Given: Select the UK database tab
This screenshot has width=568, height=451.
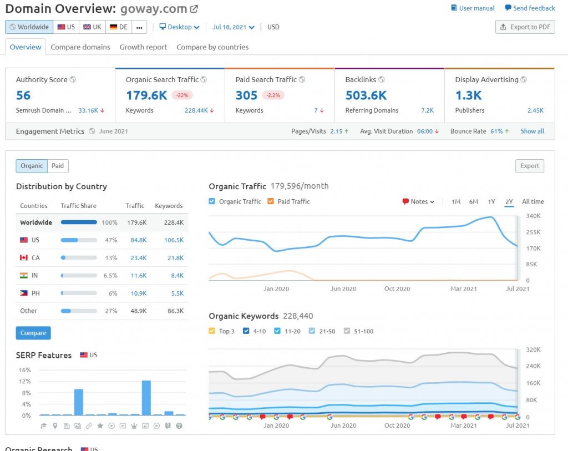Looking at the screenshot, I should coord(93,27).
